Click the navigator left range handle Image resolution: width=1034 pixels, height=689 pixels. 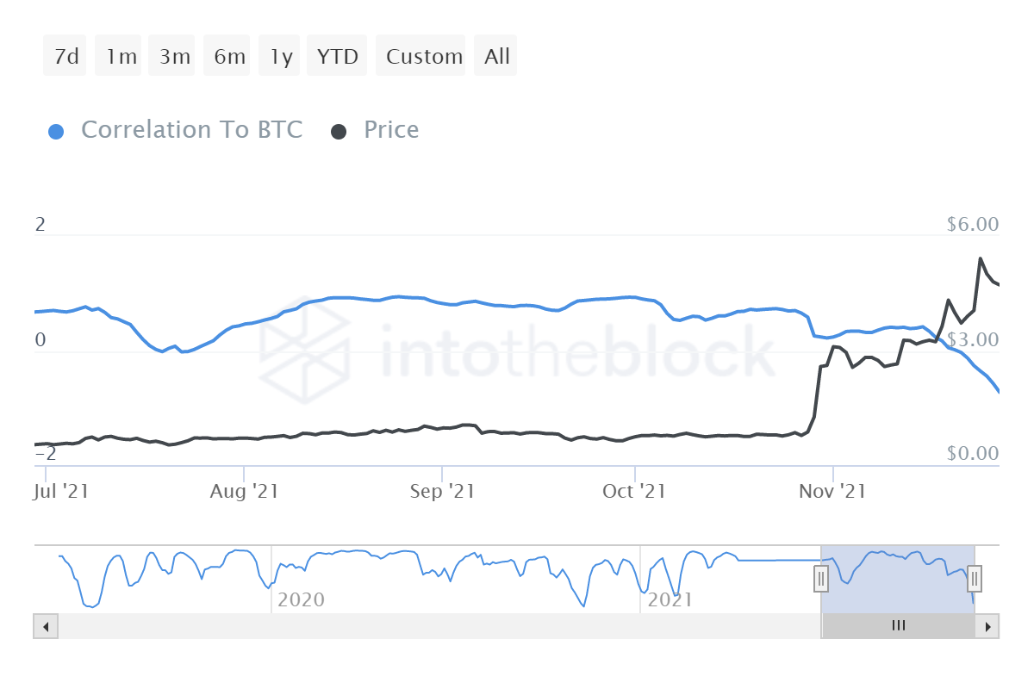click(821, 578)
